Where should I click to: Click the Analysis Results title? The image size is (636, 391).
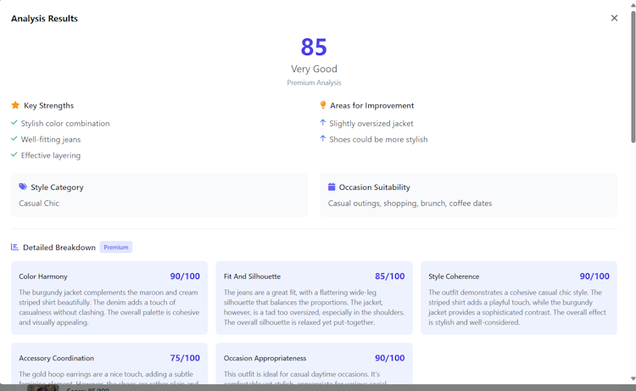pos(44,19)
